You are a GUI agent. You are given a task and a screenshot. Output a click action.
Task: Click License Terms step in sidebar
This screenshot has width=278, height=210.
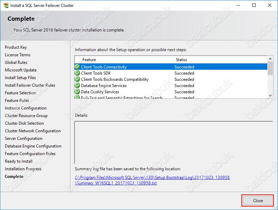tap(18, 55)
